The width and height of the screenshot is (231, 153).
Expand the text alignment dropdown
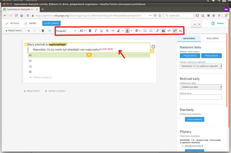tap(138, 31)
